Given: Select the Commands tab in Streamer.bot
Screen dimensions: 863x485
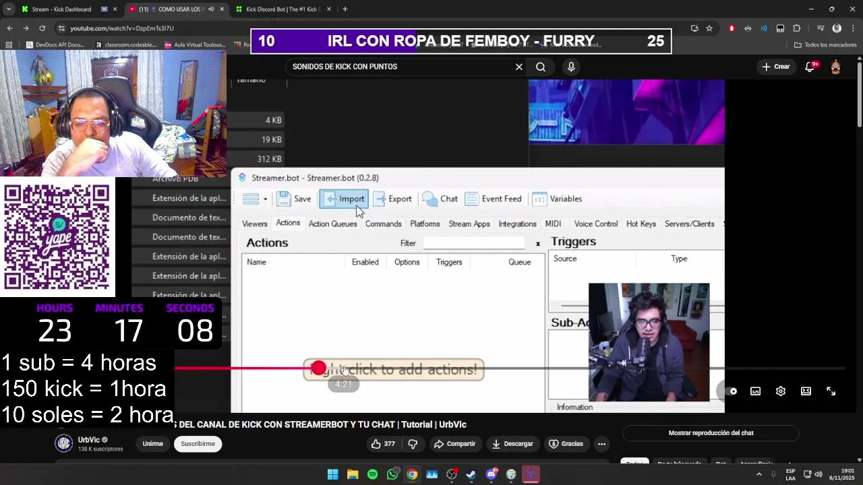Looking at the screenshot, I should 383,224.
